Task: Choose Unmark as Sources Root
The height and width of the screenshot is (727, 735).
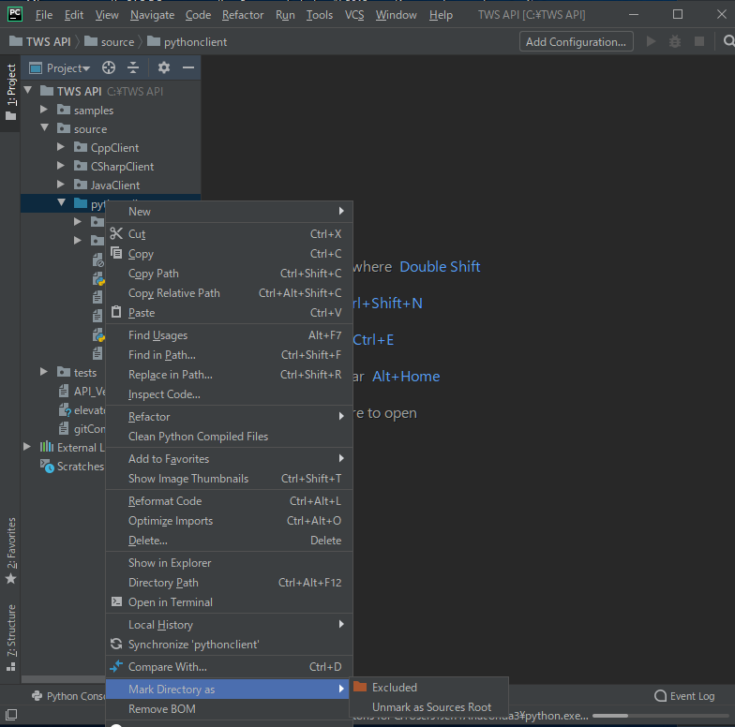Action: (431, 706)
